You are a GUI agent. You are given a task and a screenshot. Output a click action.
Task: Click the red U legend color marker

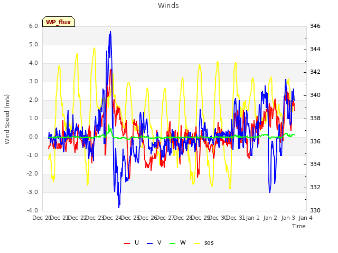click(x=127, y=244)
